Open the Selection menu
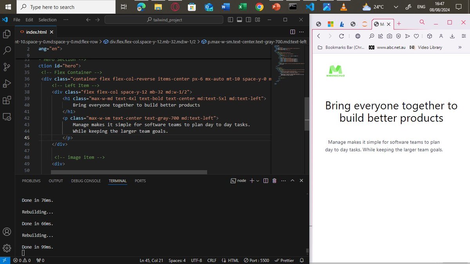Screen dimensions: 470x264 point(47,20)
